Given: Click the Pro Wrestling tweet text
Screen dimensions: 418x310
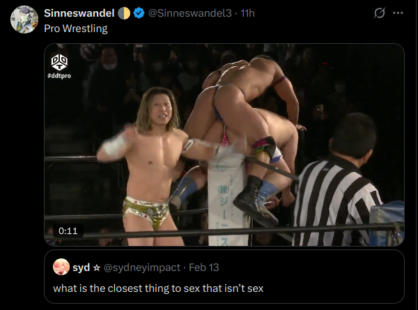Looking at the screenshot, I should (76, 29).
